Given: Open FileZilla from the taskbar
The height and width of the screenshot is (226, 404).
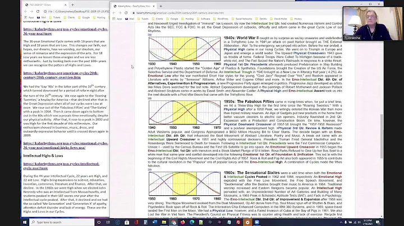Looking at the screenshot, I should coord(238,222).
